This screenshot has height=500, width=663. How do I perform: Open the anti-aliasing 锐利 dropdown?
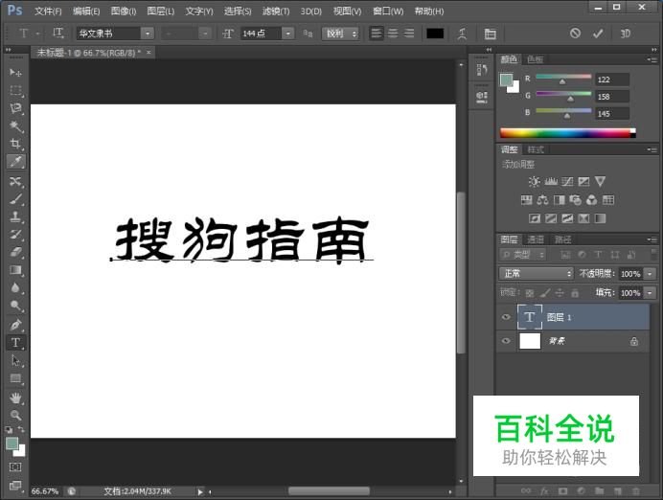point(340,34)
